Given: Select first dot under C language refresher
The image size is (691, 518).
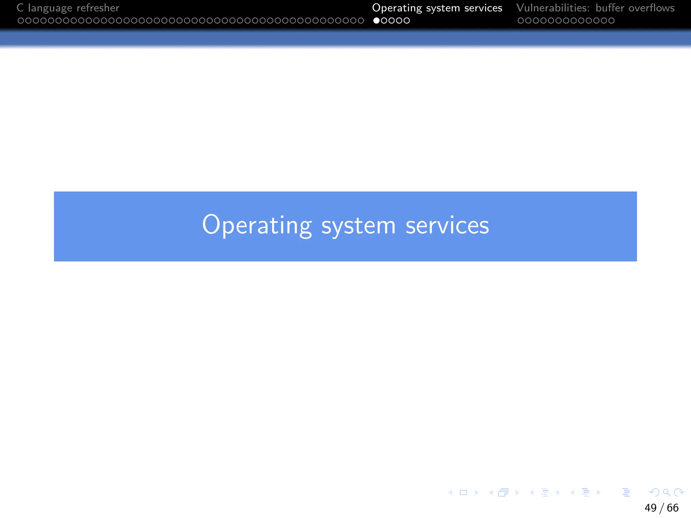Looking at the screenshot, I should pyautogui.click(x=21, y=21).
